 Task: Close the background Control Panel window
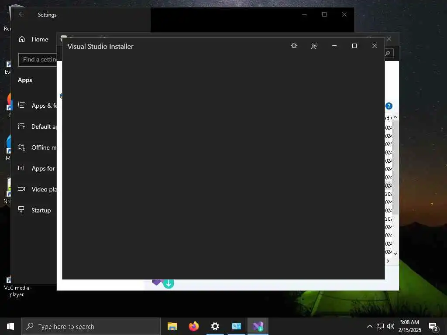(x=389, y=39)
